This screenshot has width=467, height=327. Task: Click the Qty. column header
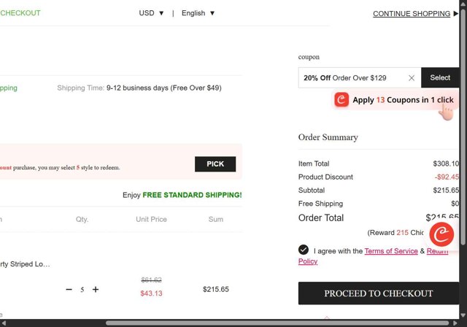coord(82,220)
